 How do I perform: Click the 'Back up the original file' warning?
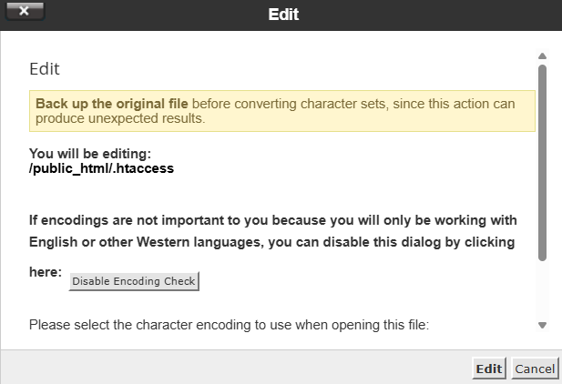point(282,111)
